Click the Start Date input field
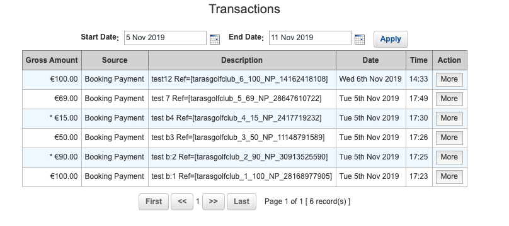Image resolution: width=509 pixels, height=226 pixels. (x=165, y=38)
